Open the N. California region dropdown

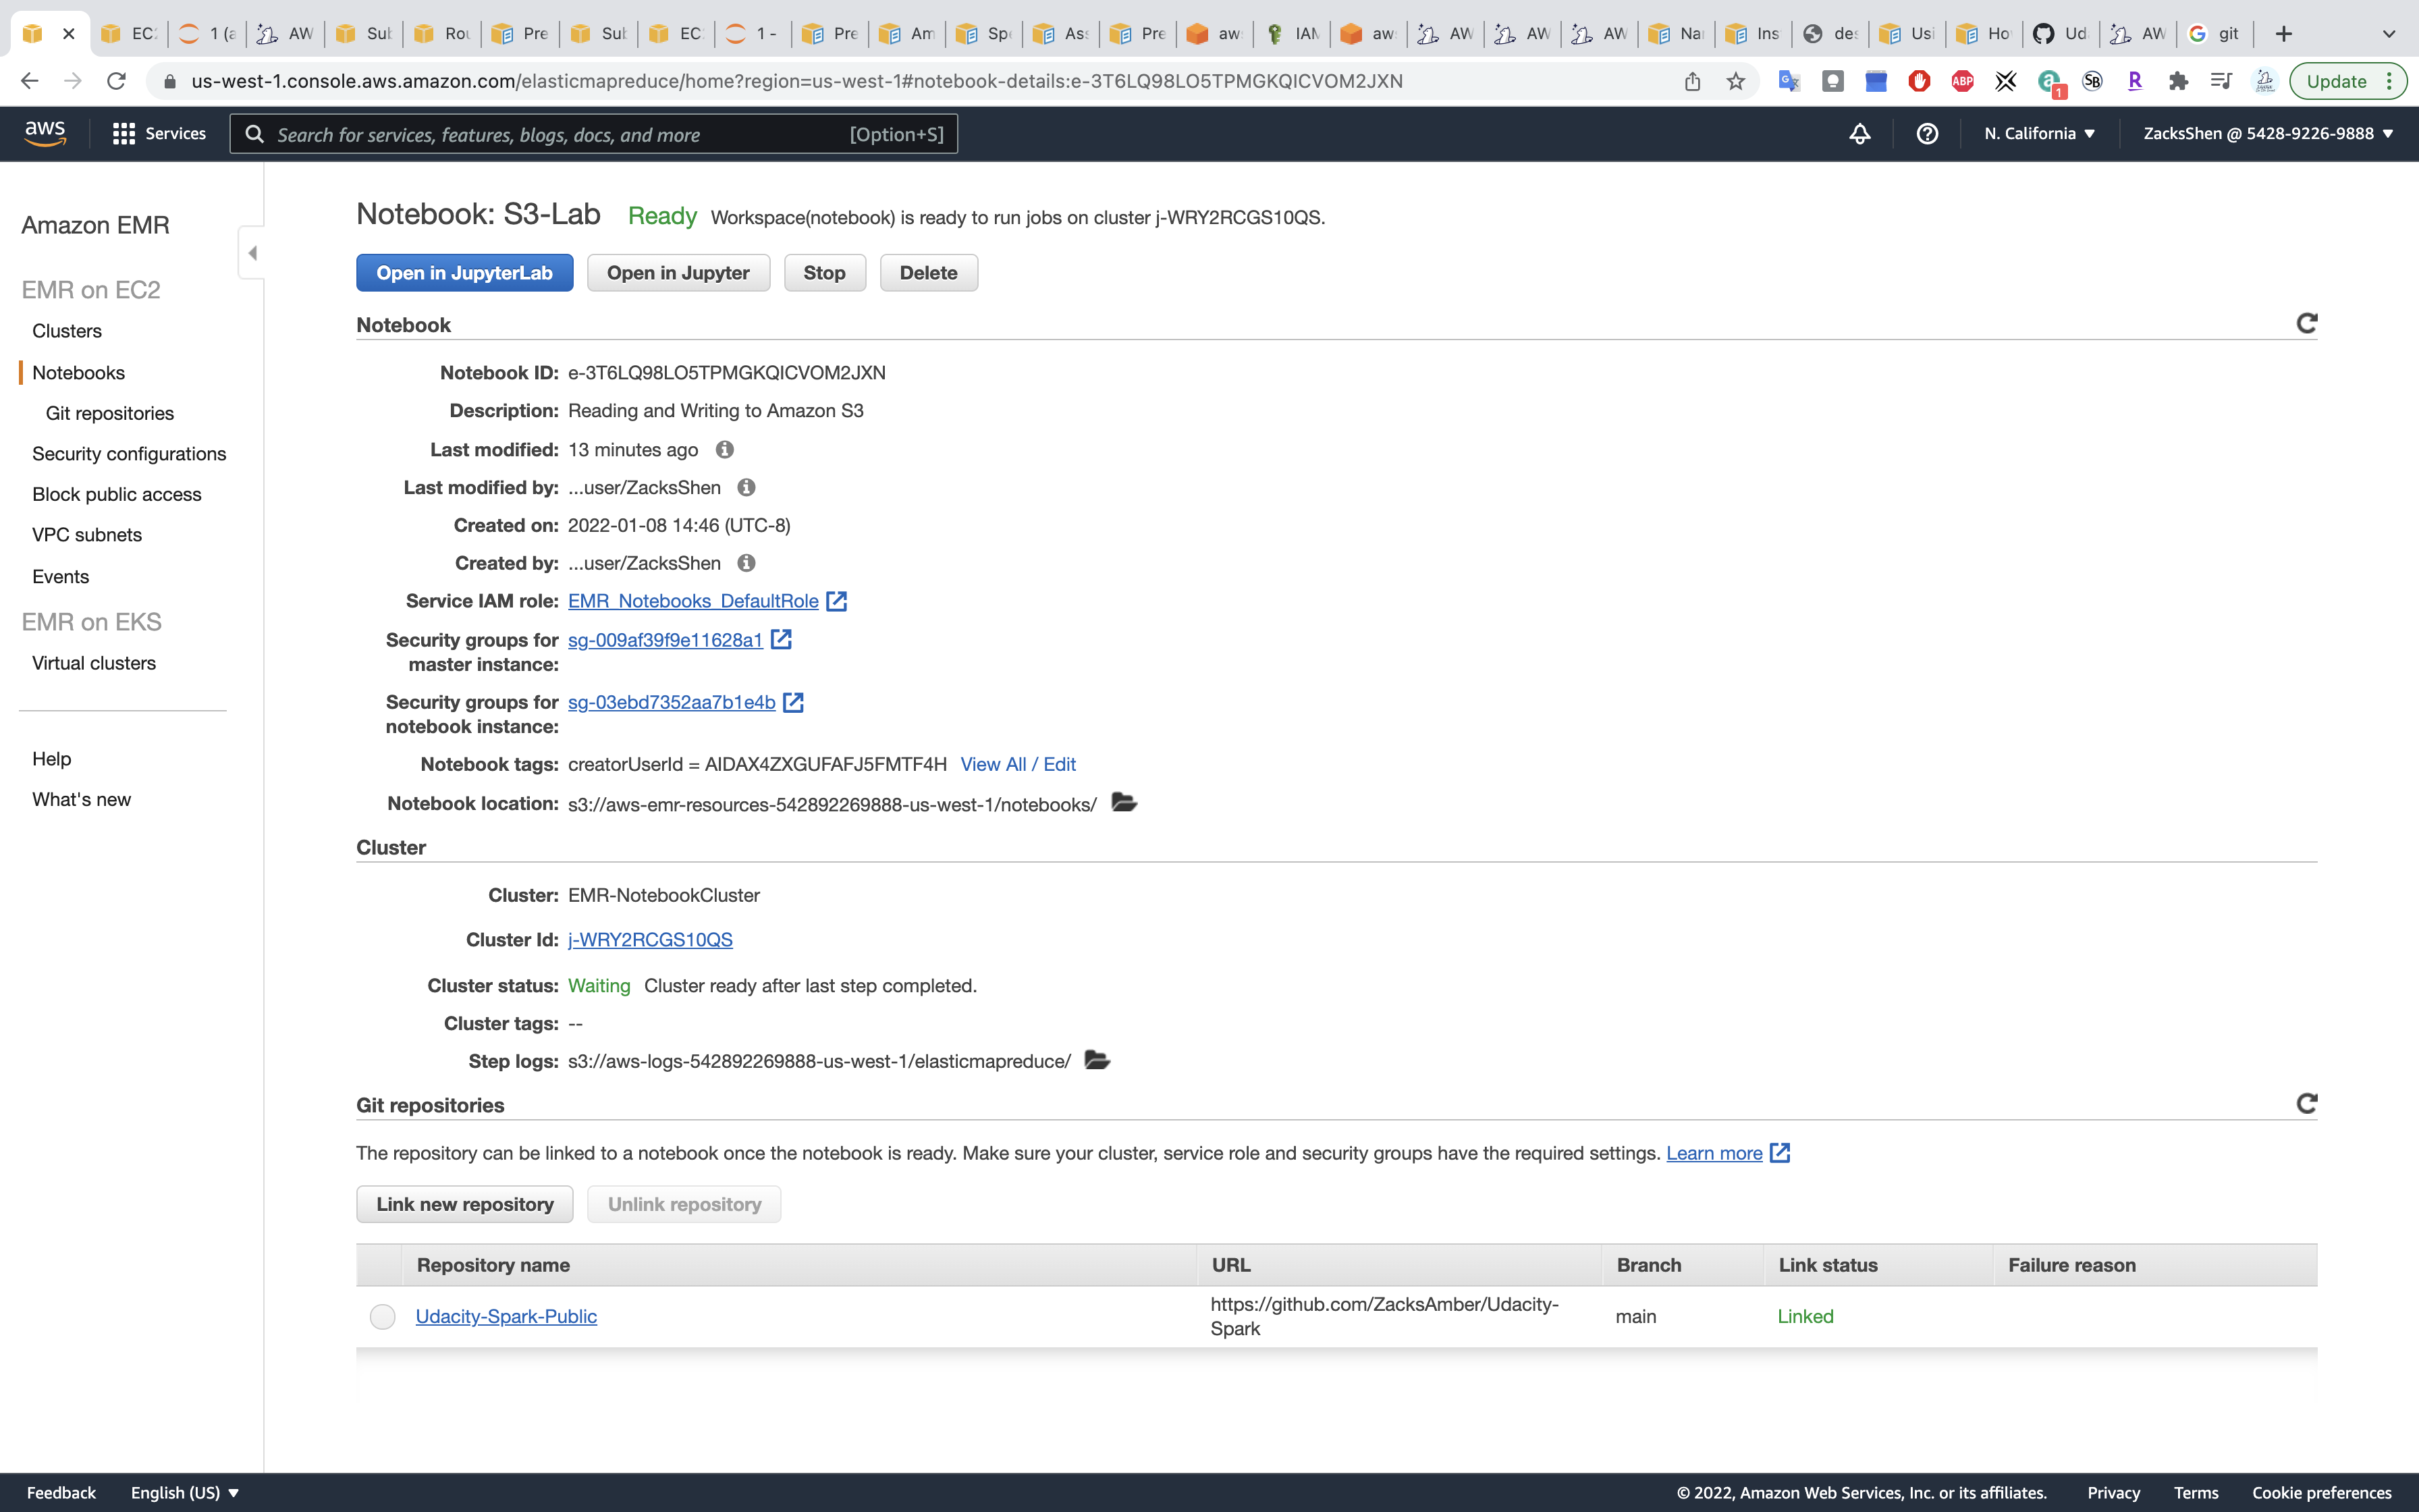[x=2039, y=134]
